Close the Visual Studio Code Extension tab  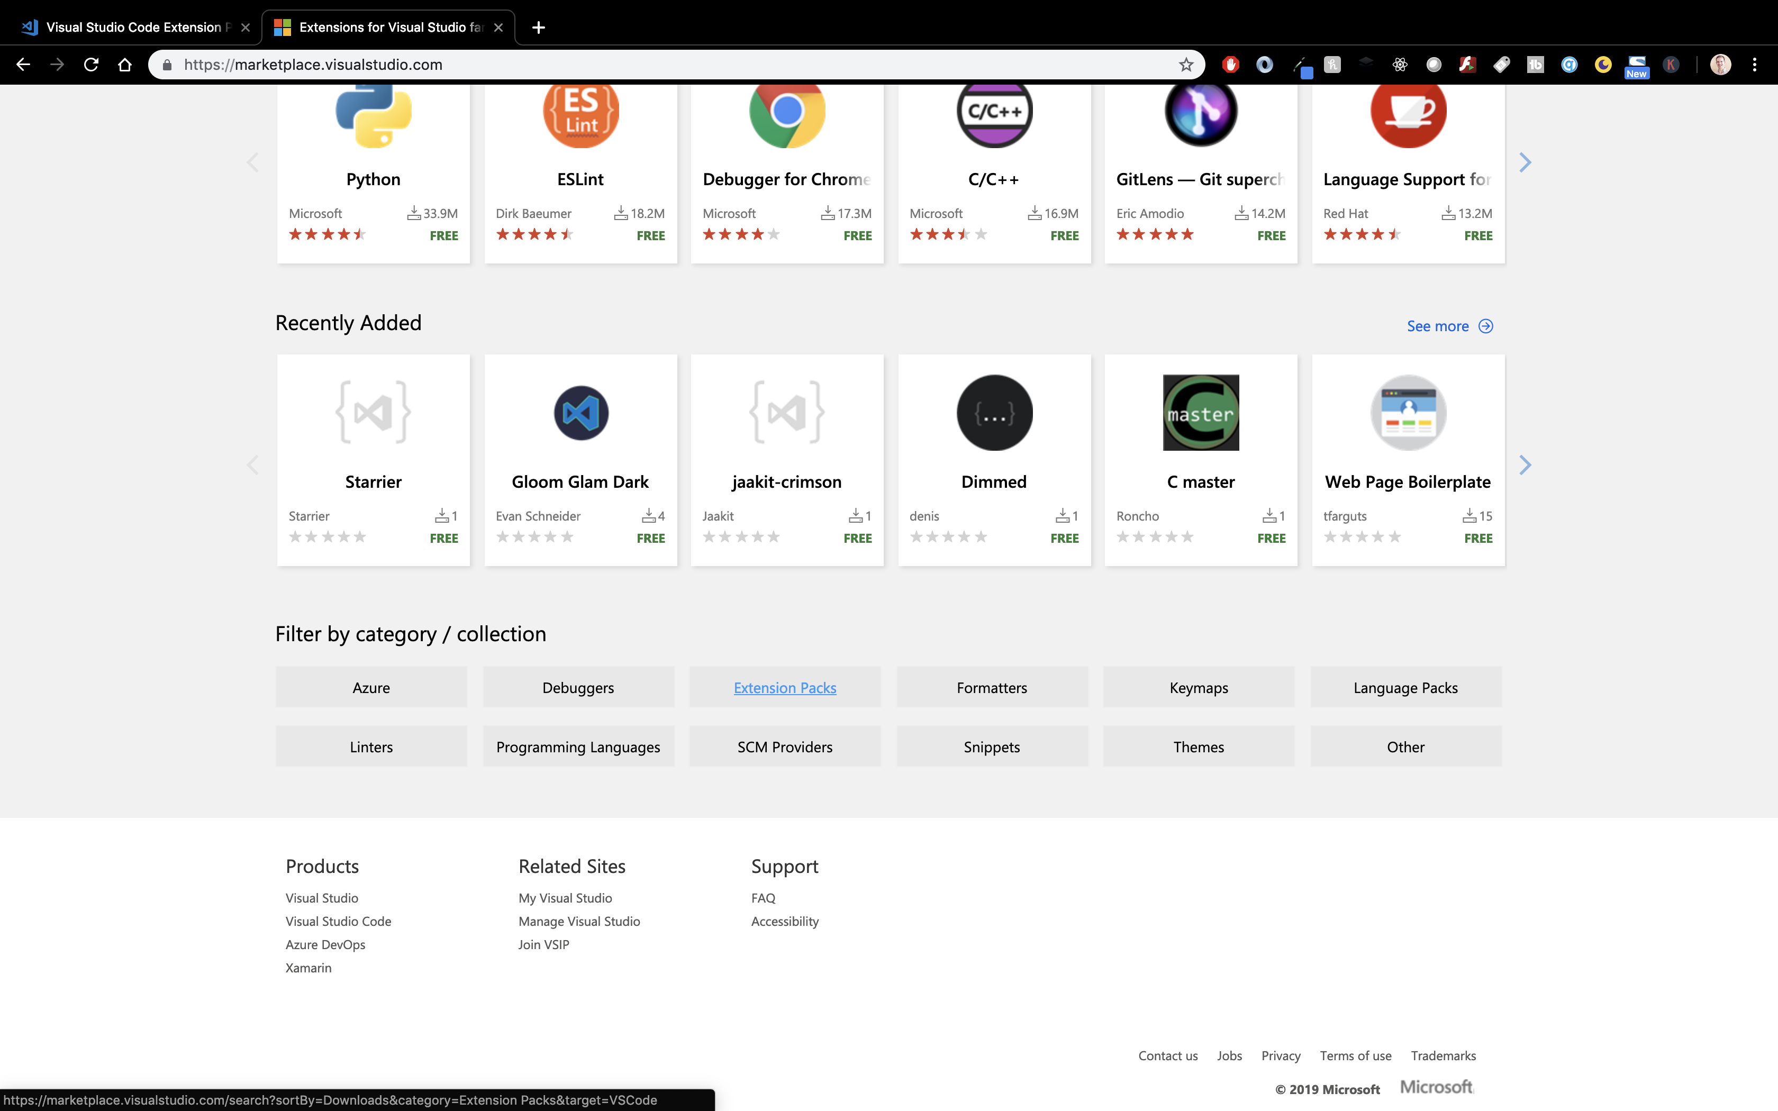[246, 27]
